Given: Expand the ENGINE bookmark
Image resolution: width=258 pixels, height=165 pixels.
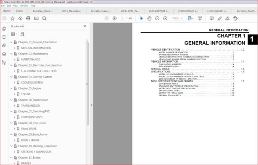Looking at the screenshot, I should click(x=14, y=94).
